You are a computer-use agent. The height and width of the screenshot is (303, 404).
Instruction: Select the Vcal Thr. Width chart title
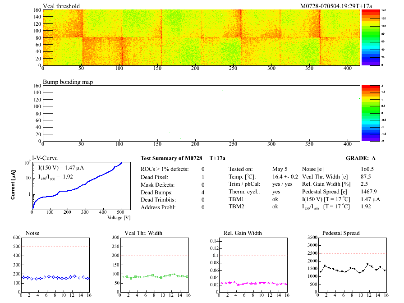tap(143, 233)
